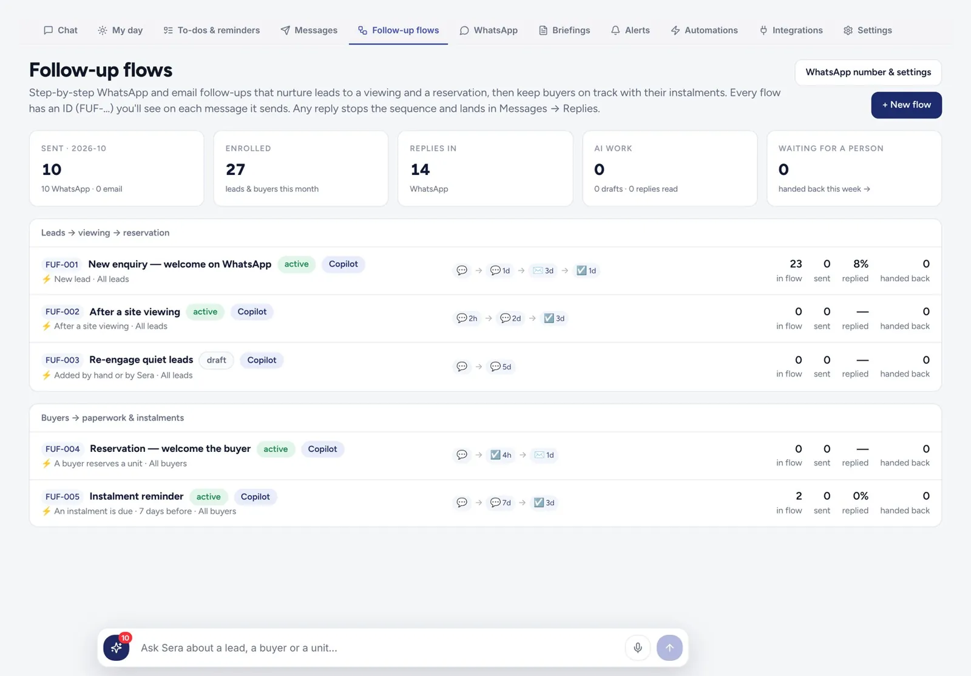Open To-dos & reminders tab
The image size is (971, 676).
point(211,30)
